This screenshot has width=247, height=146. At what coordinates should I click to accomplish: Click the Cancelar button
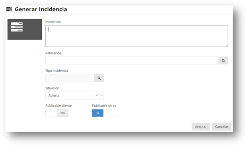[221, 126]
